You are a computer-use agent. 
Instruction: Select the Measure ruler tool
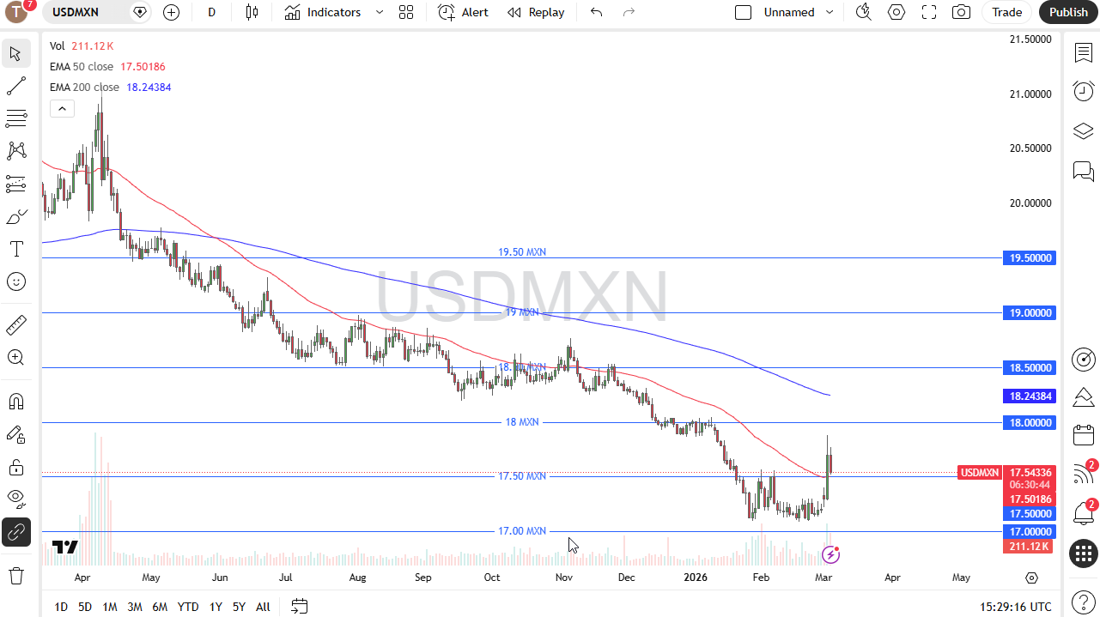coord(15,324)
